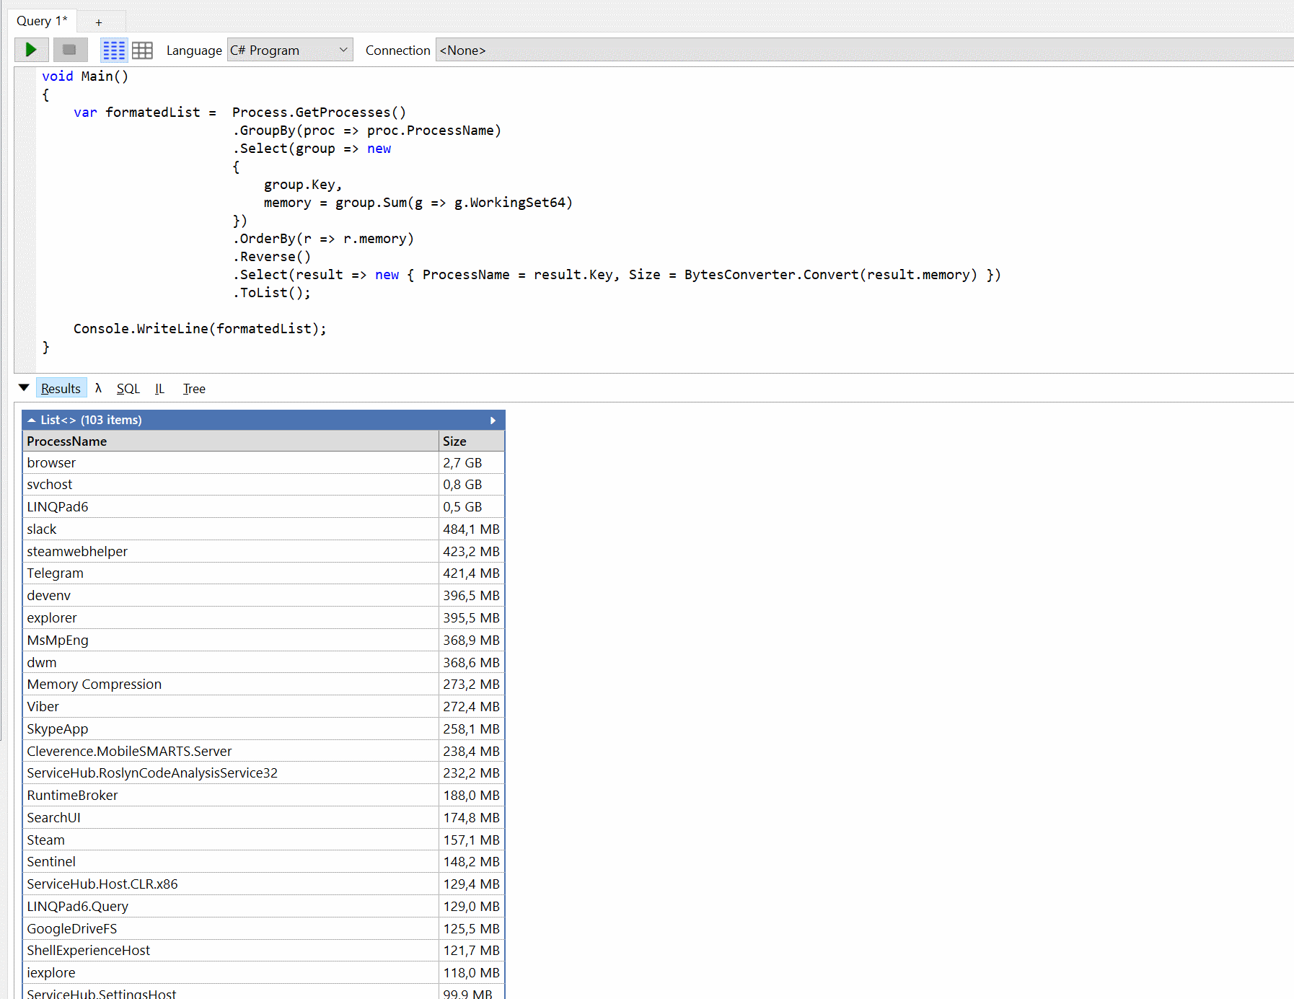This screenshot has height=999, width=1294.
Task: Add a new query tab with plus
Action: point(99,22)
